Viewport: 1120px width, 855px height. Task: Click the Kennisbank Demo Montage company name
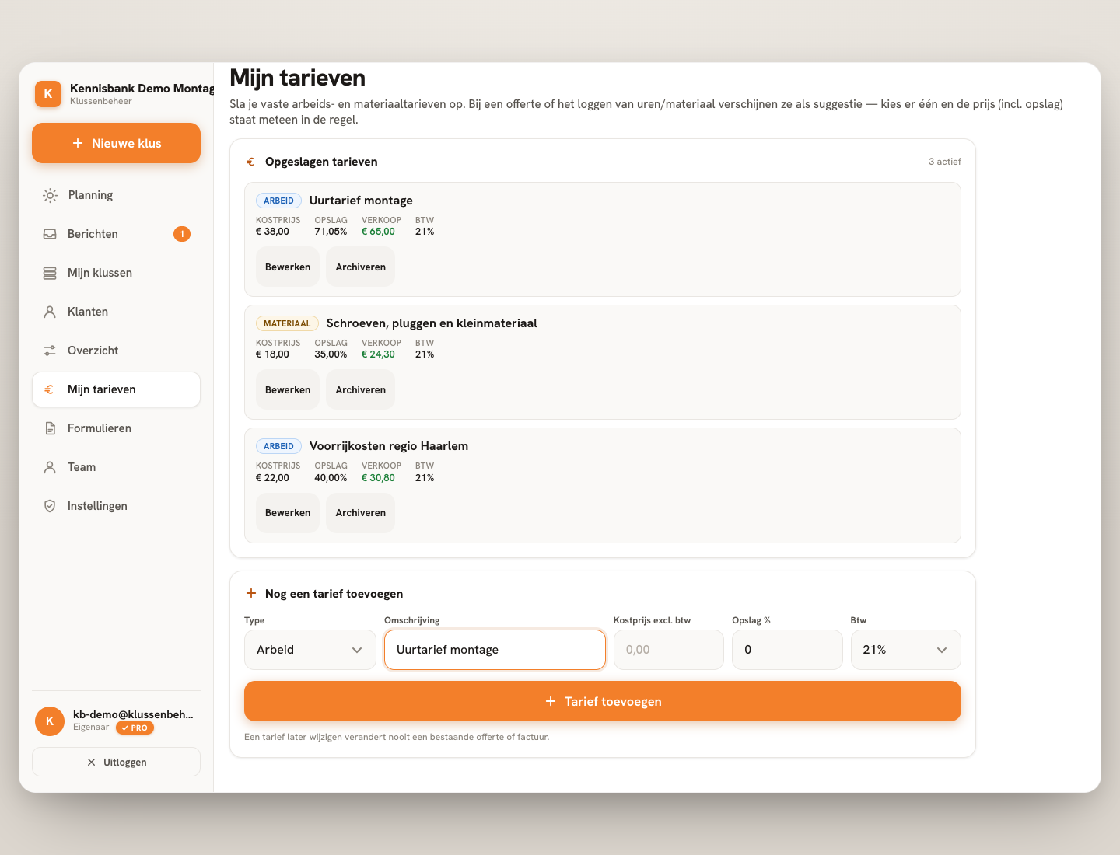[142, 89]
